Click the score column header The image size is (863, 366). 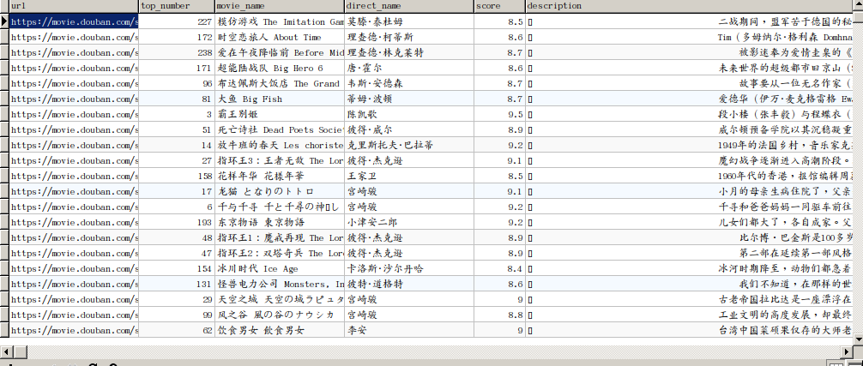click(499, 6)
